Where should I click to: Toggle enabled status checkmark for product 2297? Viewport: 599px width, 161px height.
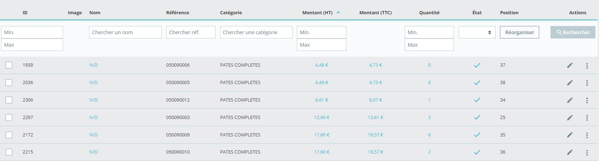[477, 117]
